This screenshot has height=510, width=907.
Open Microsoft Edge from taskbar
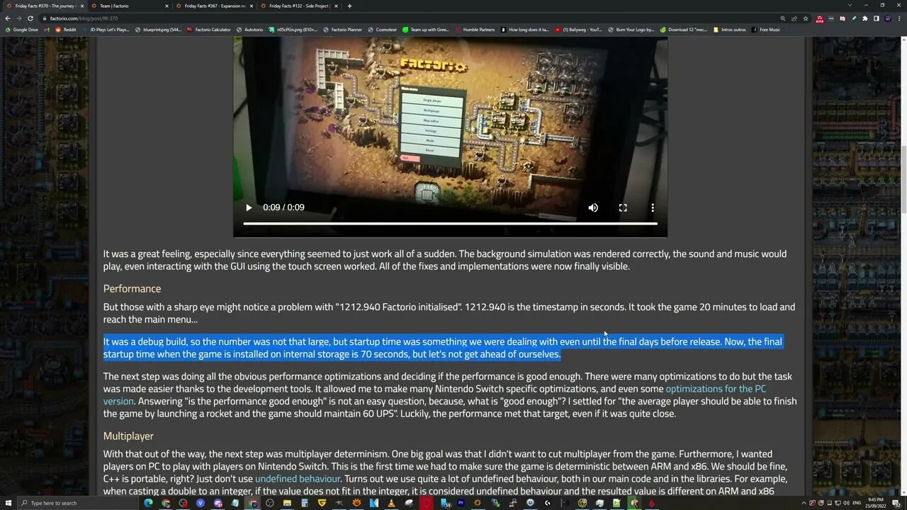[x=148, y=503]
